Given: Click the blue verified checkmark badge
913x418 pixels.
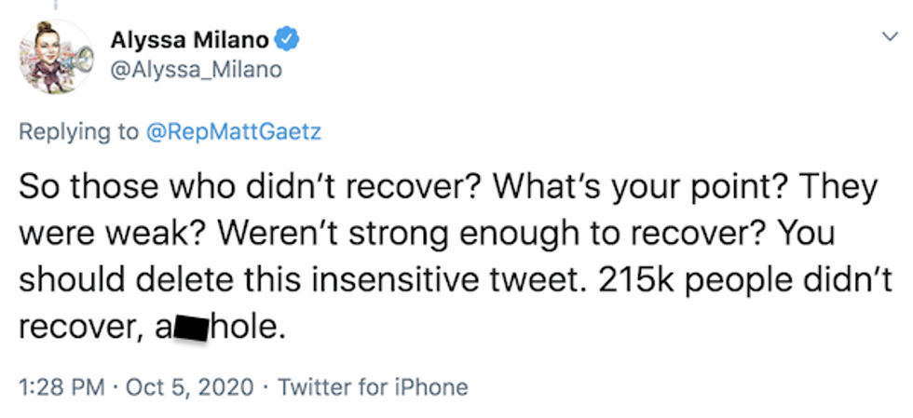Looking at the screenshot, I should tap(290, 40).
